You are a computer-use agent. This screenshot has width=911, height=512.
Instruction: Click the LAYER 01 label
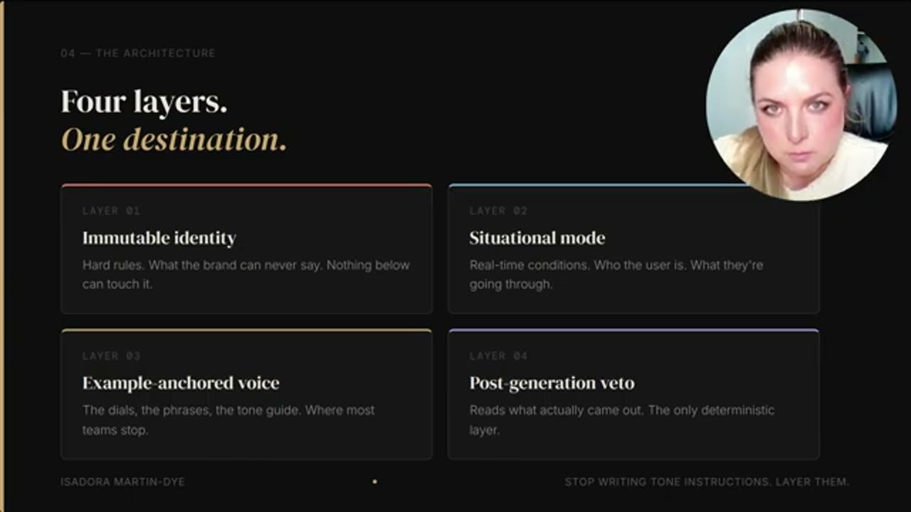[111, 211]
